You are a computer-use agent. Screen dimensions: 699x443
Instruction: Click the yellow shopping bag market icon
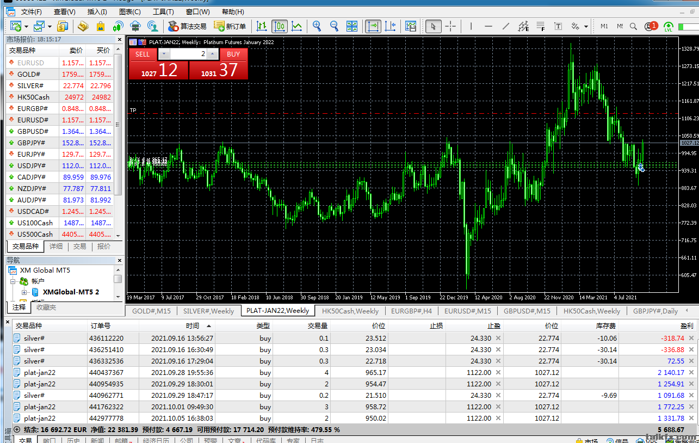pyautogui.click(x=100, y=26)
